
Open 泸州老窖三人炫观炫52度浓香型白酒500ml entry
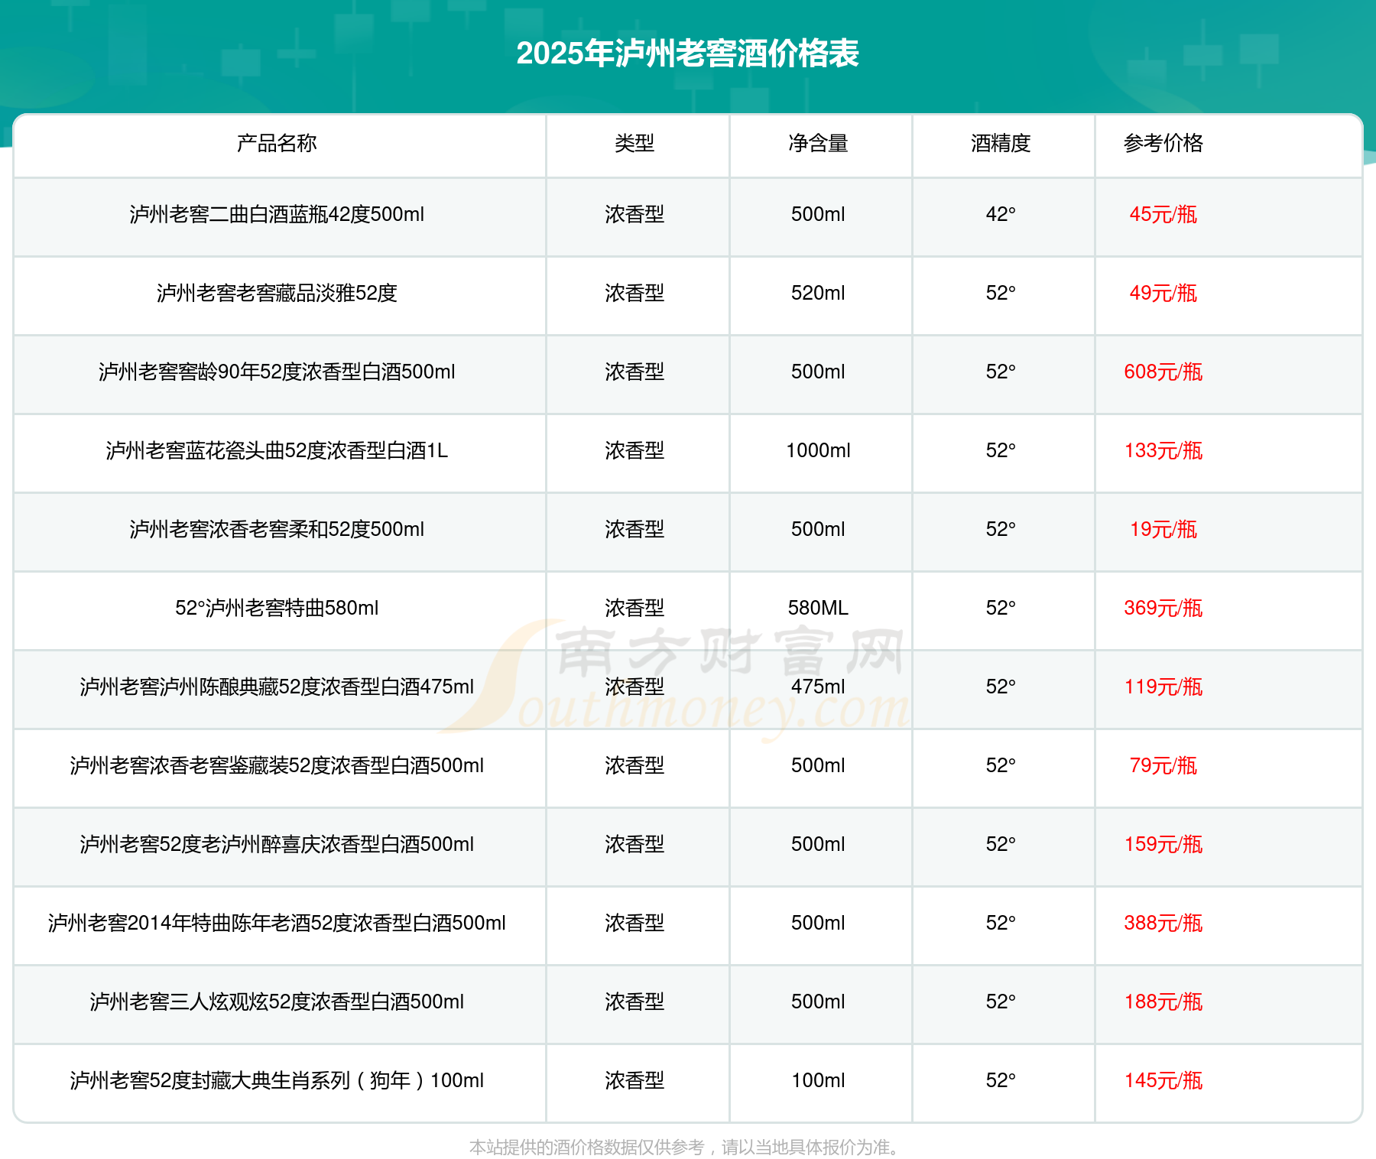click(277, 1002)
